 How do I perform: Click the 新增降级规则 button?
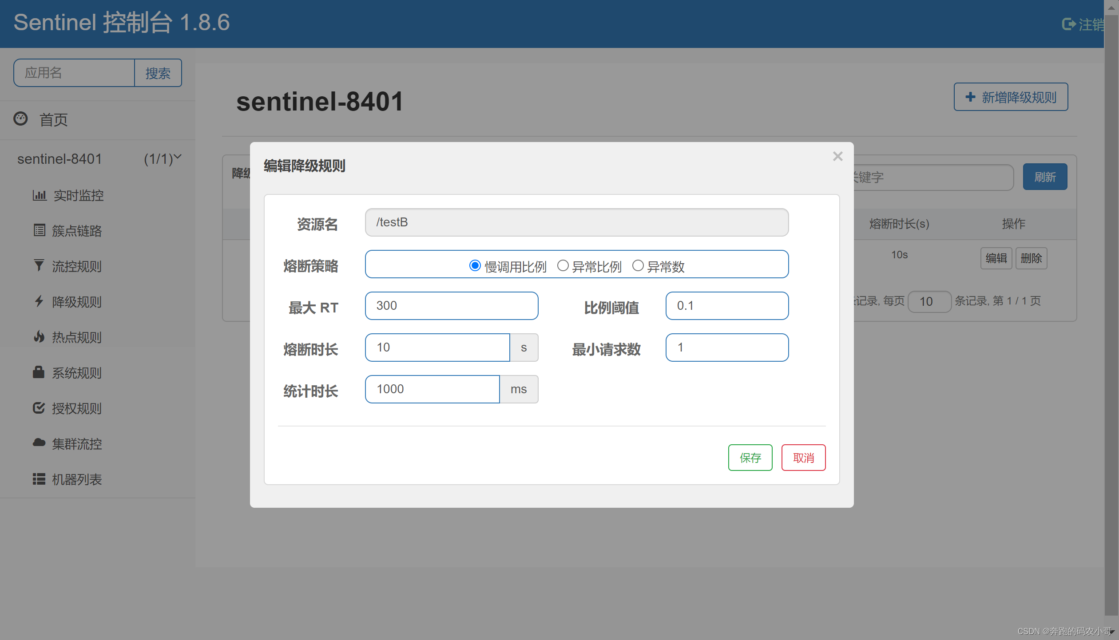click(1011, 97)
